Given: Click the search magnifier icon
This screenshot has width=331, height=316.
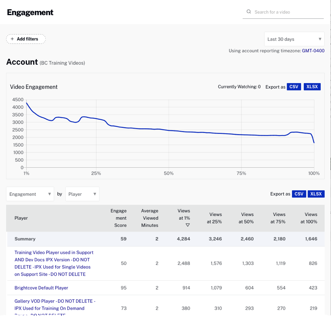Looking at the screenshot, I should pos(249,12).
